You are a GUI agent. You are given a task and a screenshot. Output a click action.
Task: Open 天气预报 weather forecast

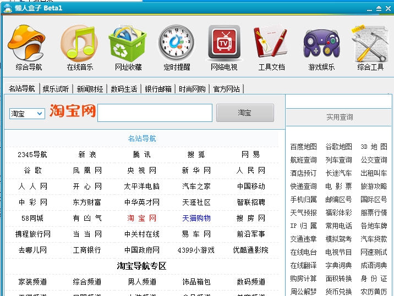(303, 213)
